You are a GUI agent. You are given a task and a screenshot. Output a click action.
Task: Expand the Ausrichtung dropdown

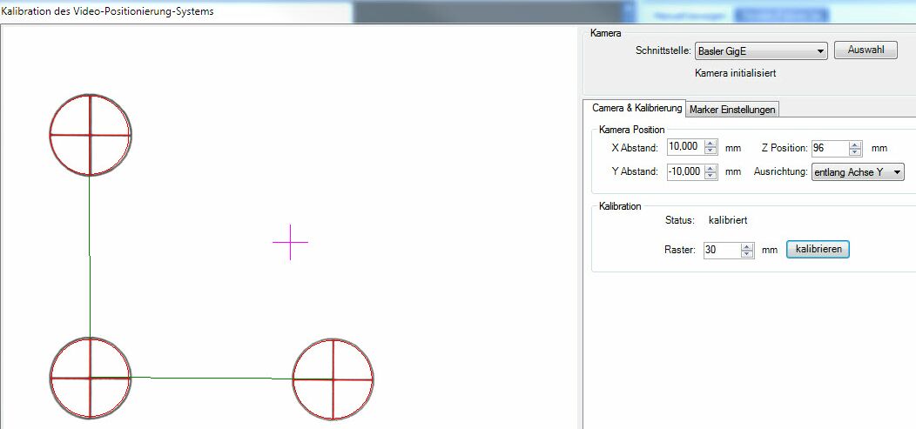pyautogui.click(x=858, y=172)
